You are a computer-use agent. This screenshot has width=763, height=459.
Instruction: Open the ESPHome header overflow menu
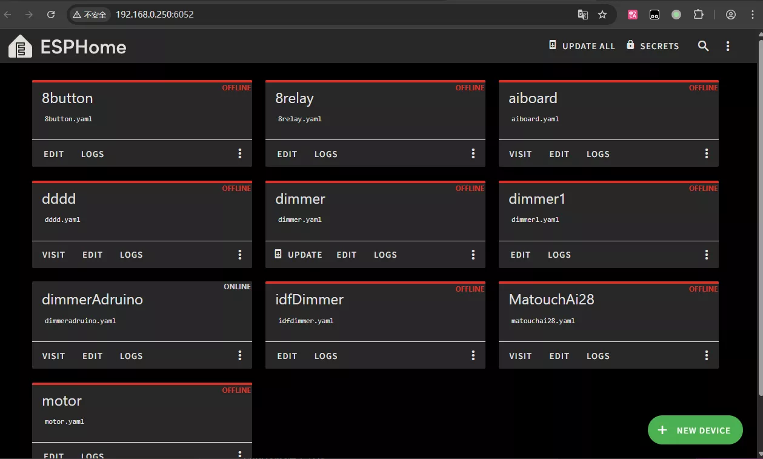(x=728, y=46)
